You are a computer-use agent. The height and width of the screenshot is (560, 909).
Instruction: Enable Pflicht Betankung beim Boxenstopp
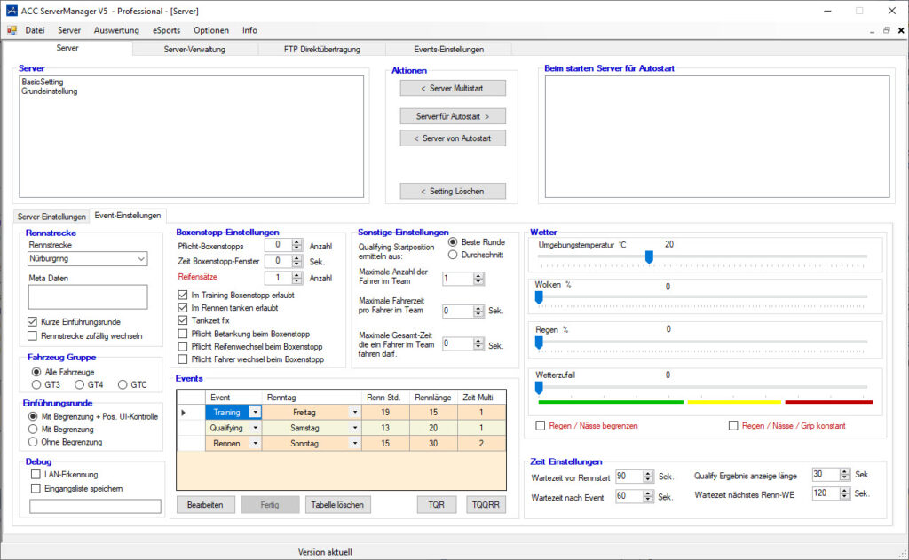(x=183, y=334)
